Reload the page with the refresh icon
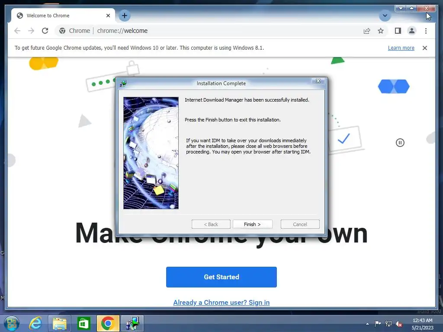The width and height of the screenshot is (443, 332). pos(45,31)
